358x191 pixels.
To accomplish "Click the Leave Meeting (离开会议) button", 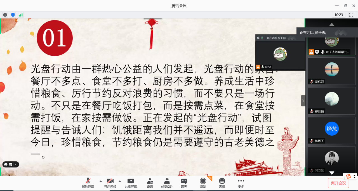I will (x=338, y=183).
